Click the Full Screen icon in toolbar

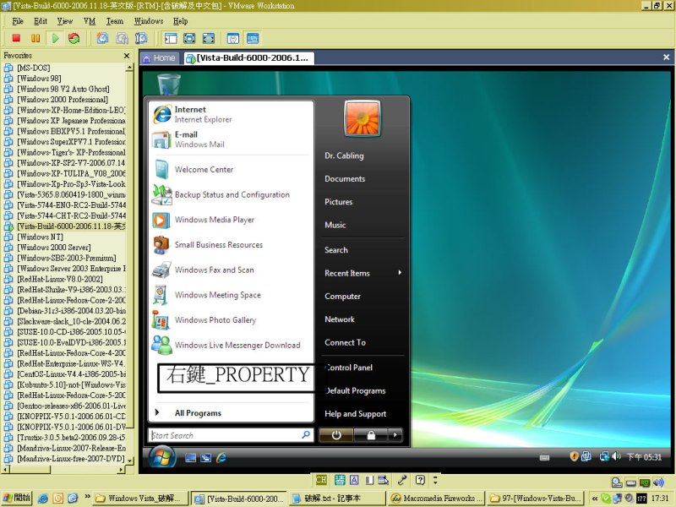[x=189, y=38]
